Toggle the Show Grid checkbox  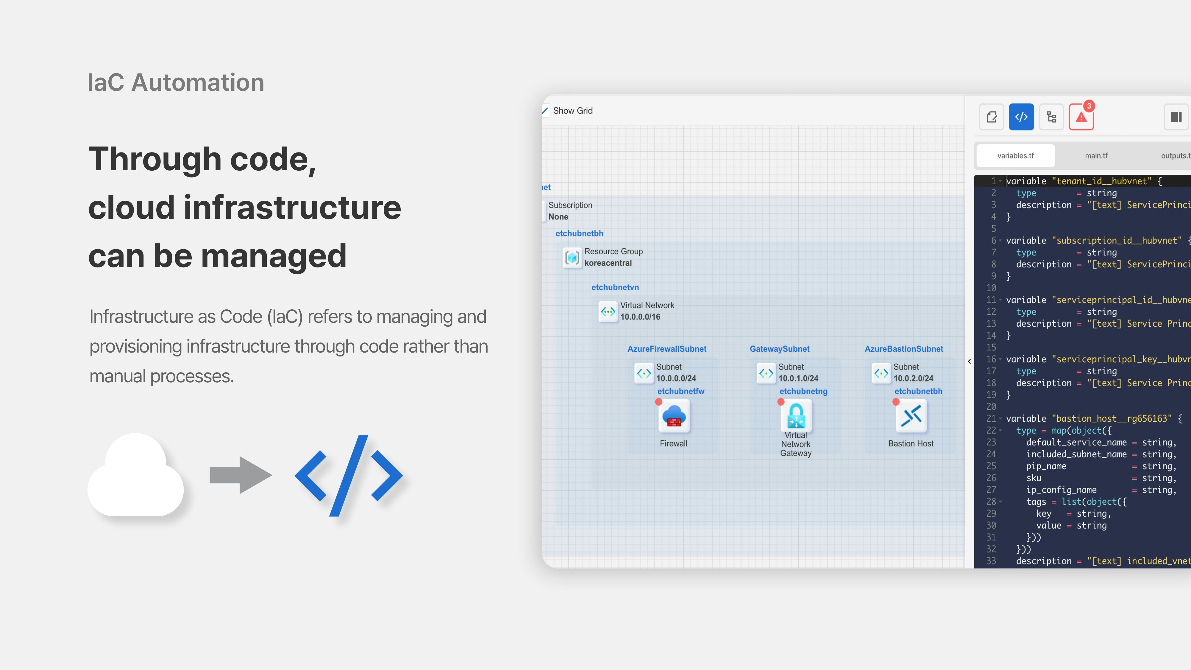tap(545, 110)
